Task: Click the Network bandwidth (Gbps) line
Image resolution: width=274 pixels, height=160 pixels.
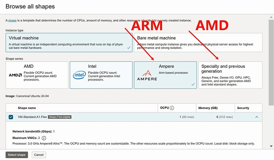Action: click(x=33, y=131)
